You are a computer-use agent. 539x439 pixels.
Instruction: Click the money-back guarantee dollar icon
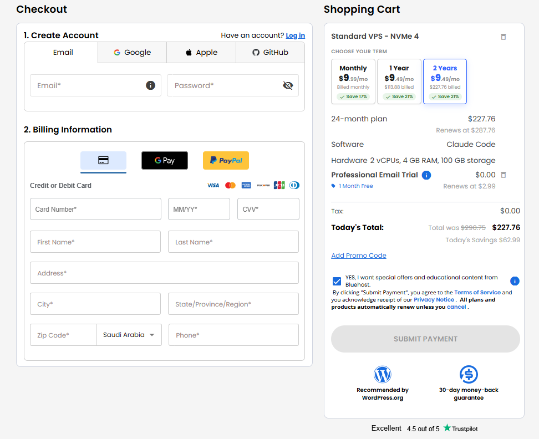point(469,374)
